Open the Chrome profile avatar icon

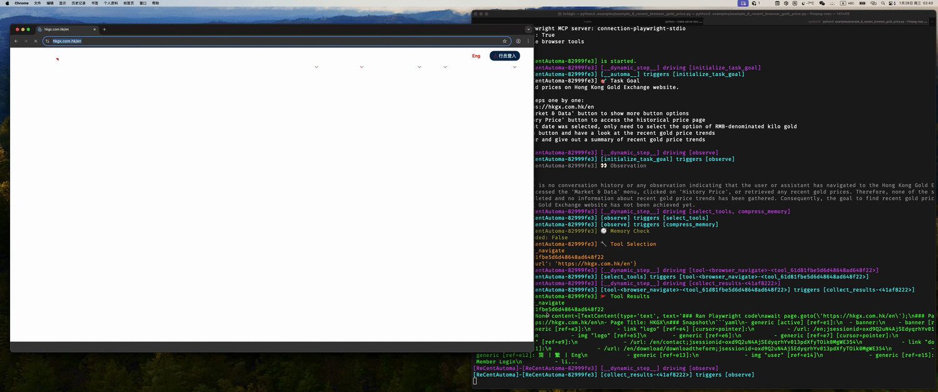click(x=518, y=41)
